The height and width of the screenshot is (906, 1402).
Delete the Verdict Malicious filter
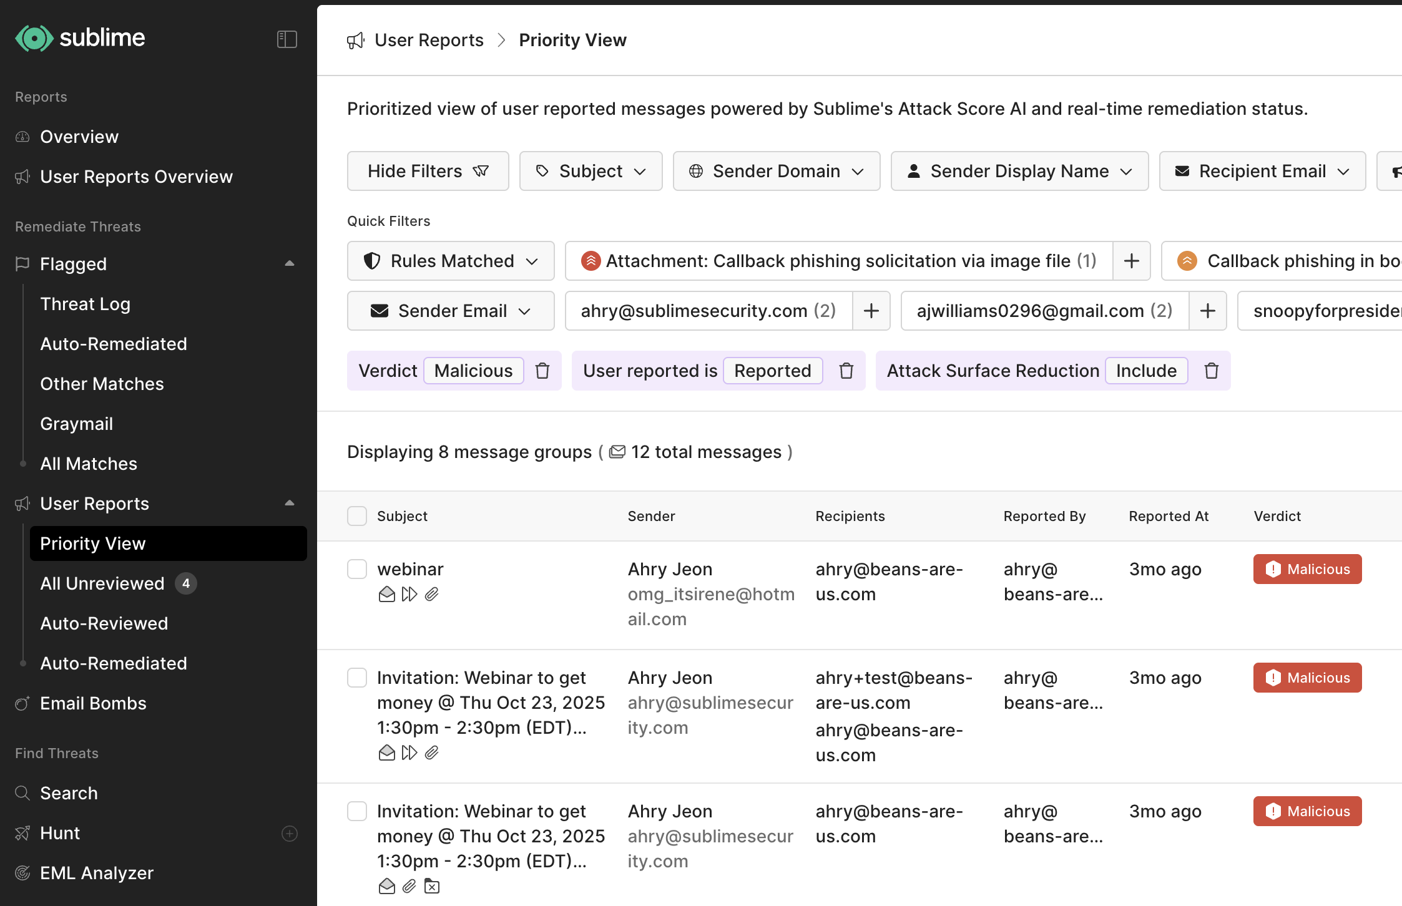(x=542, y=371)
